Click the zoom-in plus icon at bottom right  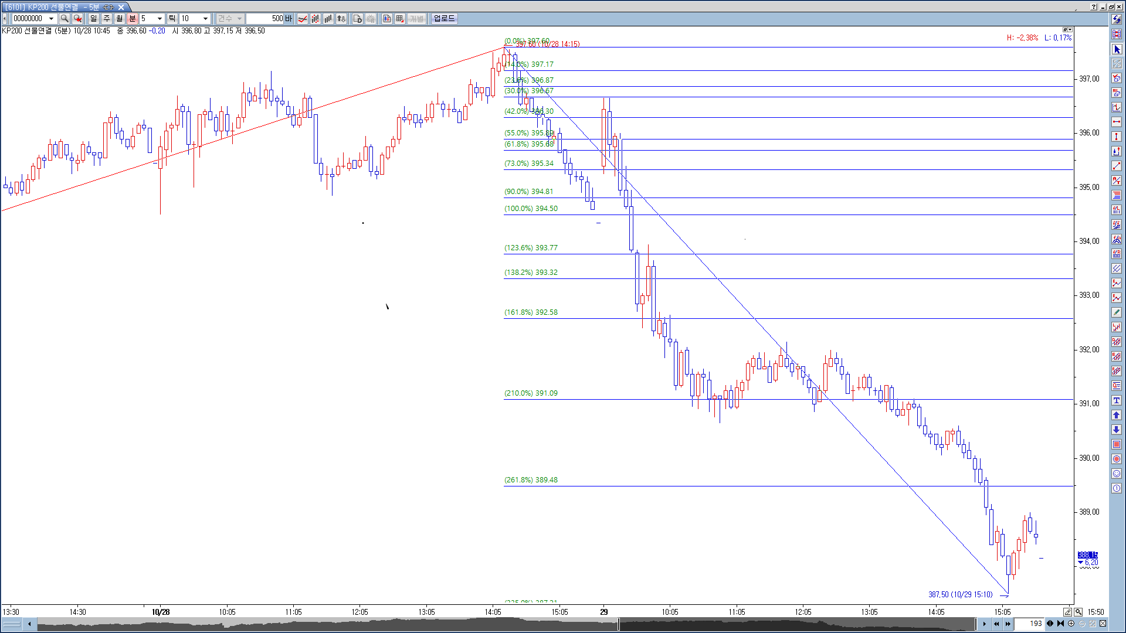1071,624
